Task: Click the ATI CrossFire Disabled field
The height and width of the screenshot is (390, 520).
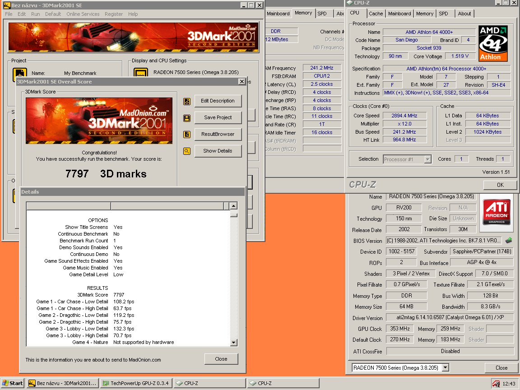Action: point(450,351)
